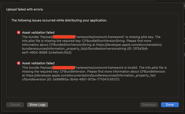
Task: Click the 'Upload failed with errors:' title
Action: coord(25,9)
